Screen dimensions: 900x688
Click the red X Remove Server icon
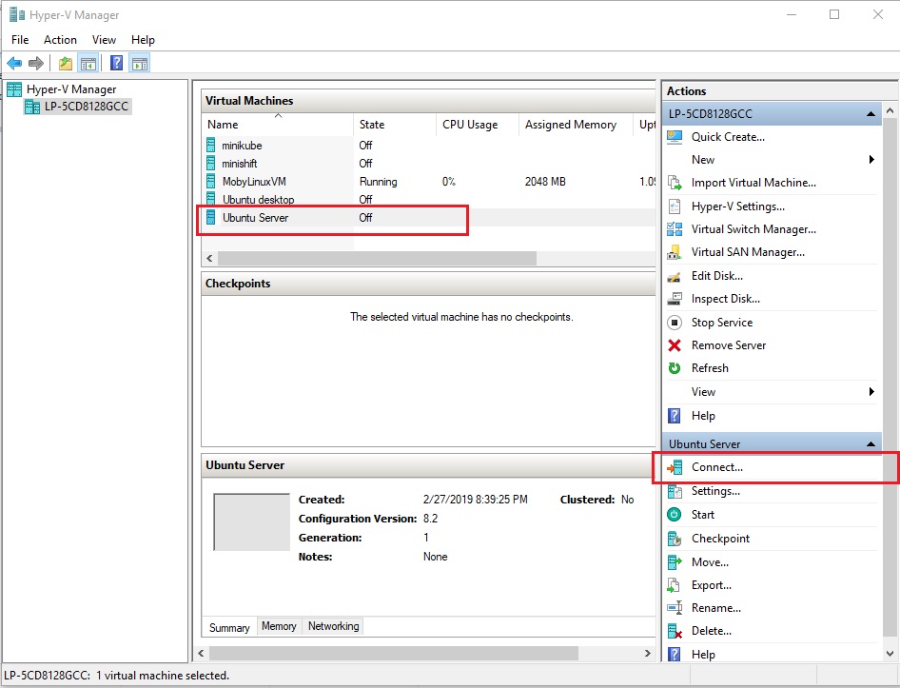(x=675, y=345)
